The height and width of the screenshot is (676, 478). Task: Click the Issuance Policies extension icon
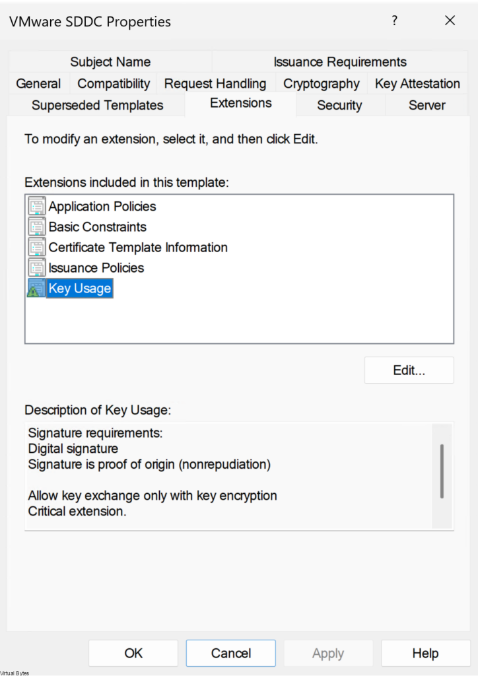coord(36,268)
